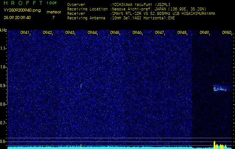235x149 pixels.
Task: Click the 0947 time marker
Action: [159, 32]
